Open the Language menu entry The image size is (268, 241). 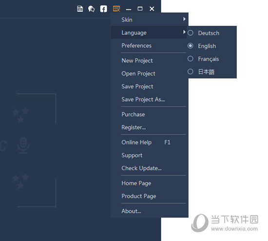click(149, 33)
